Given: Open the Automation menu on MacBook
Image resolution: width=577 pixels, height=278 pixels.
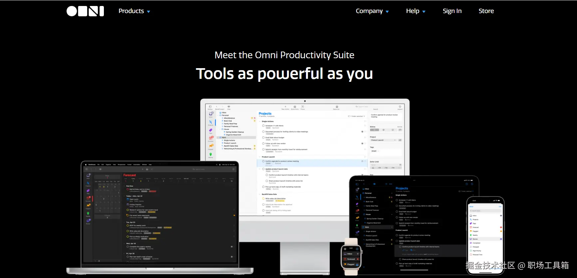Looking at the screenshot, I should click(137, 164).
